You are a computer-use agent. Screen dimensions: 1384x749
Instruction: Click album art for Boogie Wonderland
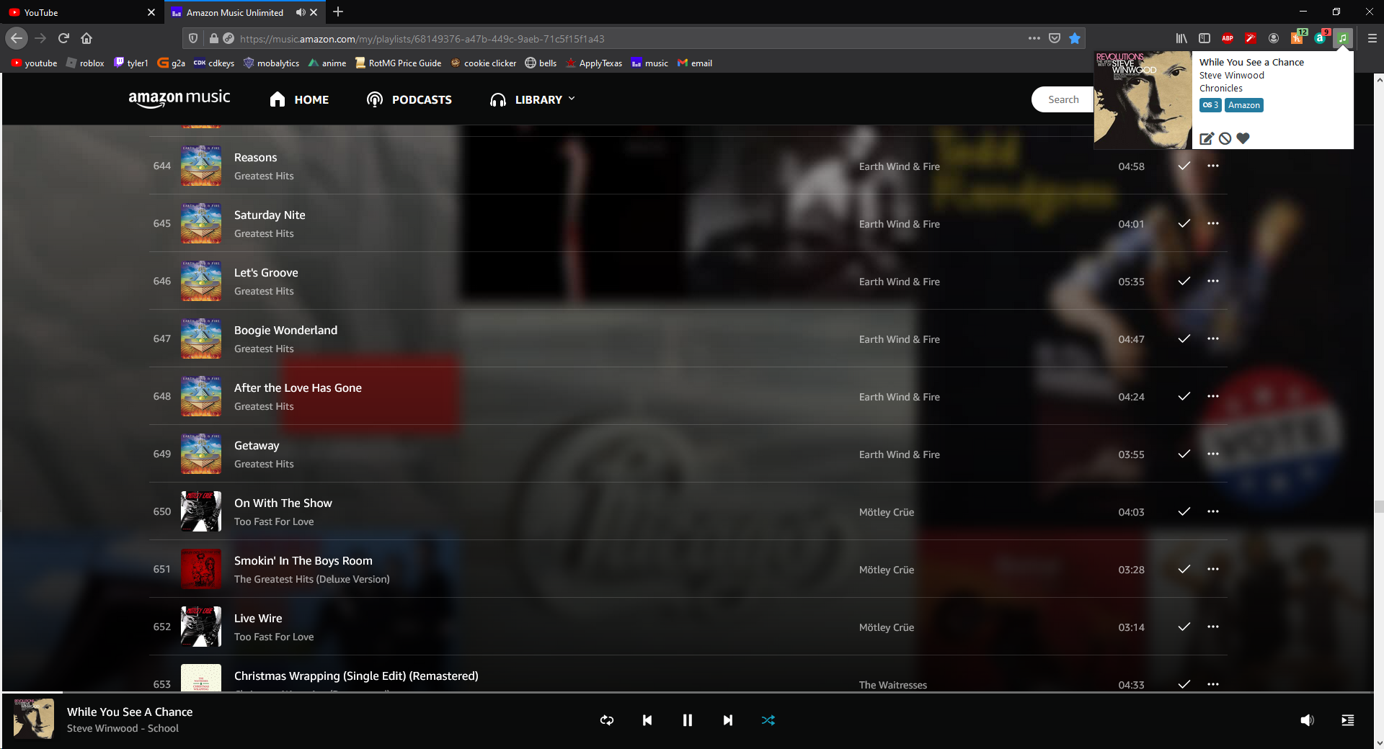point(201,338)
